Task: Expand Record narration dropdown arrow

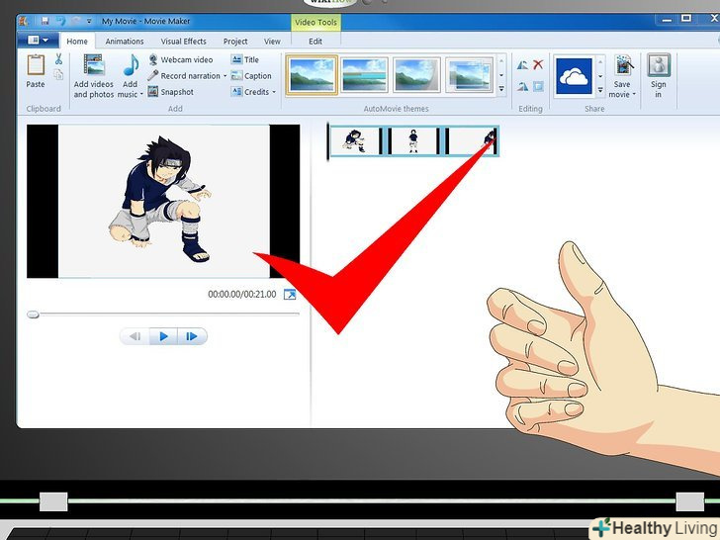Action: point(225,76)
